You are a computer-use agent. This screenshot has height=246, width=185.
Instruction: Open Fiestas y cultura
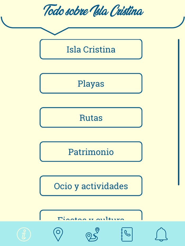(x=91, y=218)
